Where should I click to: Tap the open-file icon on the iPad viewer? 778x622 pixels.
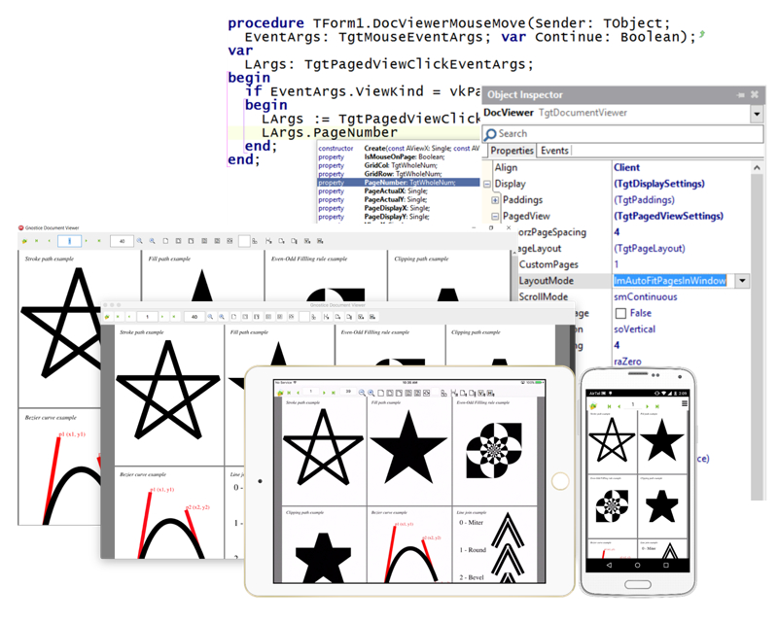pos(280,393)
